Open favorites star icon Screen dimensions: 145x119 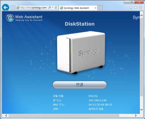136,8
